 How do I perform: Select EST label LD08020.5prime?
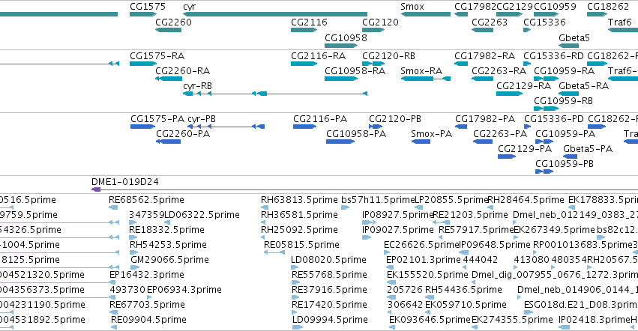(328, 259)
